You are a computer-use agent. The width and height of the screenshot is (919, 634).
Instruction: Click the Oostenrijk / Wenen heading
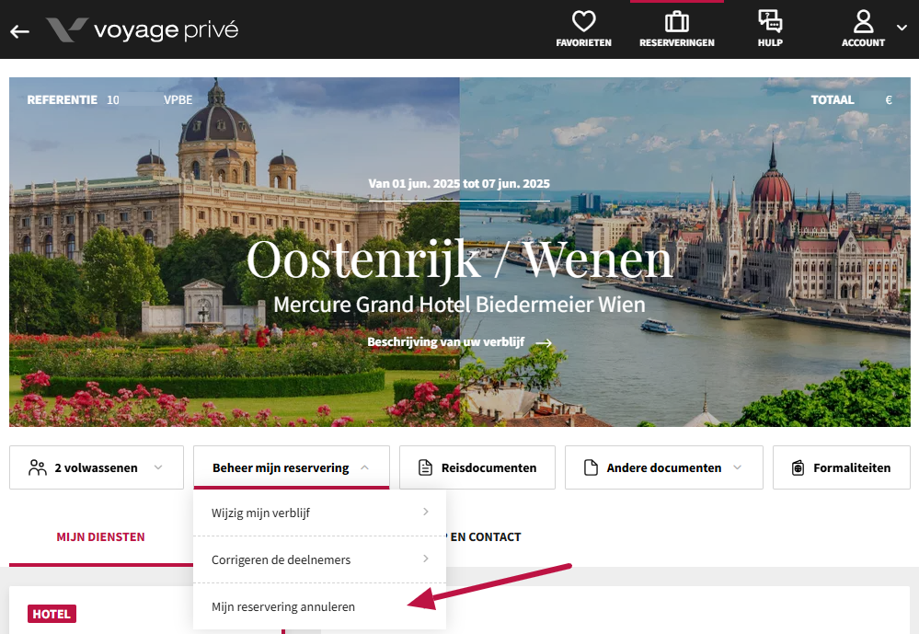460,259
